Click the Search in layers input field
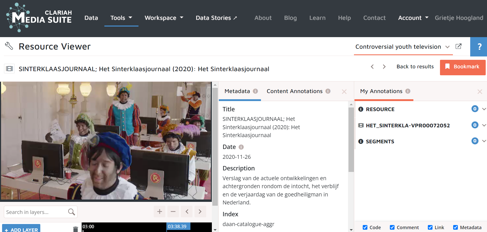 coord(36,212)
